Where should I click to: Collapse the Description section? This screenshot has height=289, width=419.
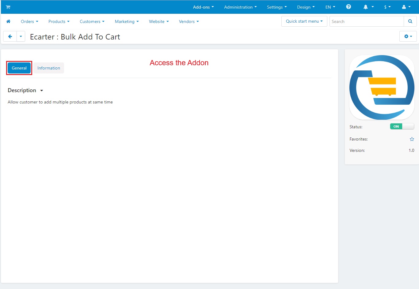point(25,90)
